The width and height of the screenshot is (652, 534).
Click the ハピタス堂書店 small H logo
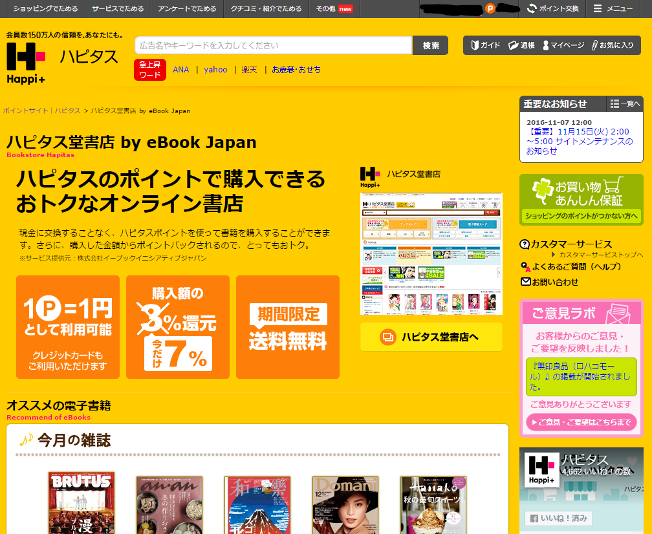[370, 177]
